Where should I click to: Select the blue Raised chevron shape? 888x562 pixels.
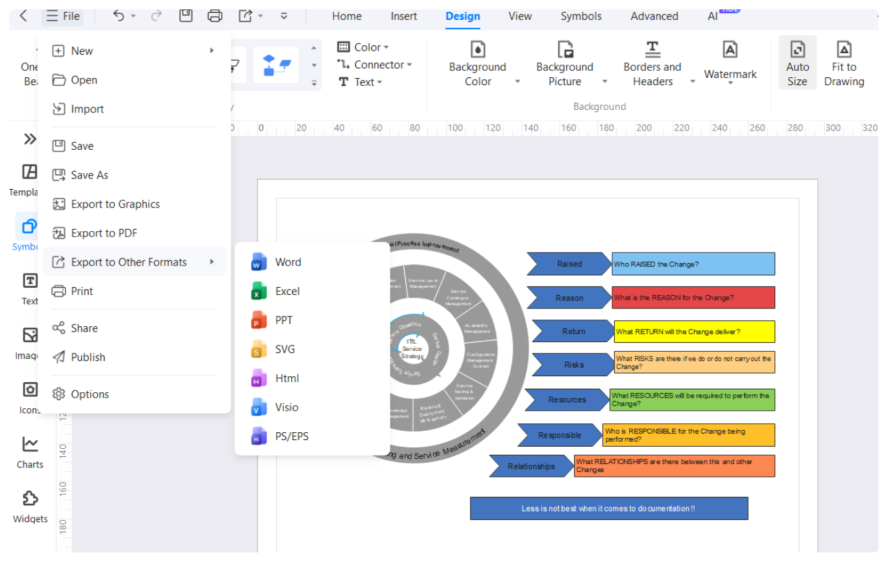click(x=569, y=264)
